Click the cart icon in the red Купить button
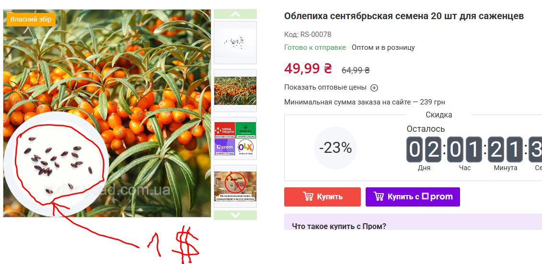542x264 pixels. pos(308,196)
